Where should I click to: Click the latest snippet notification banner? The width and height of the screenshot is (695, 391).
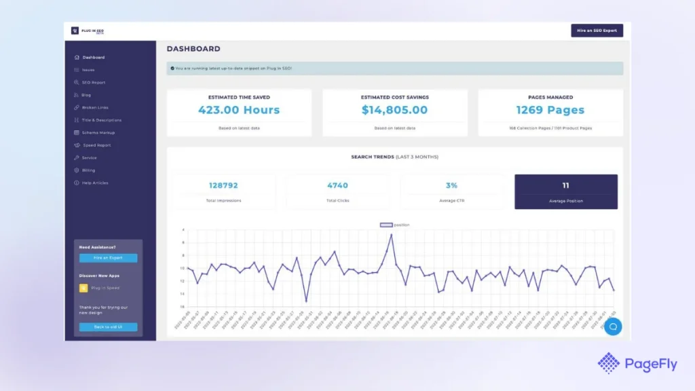click(394, 69)
